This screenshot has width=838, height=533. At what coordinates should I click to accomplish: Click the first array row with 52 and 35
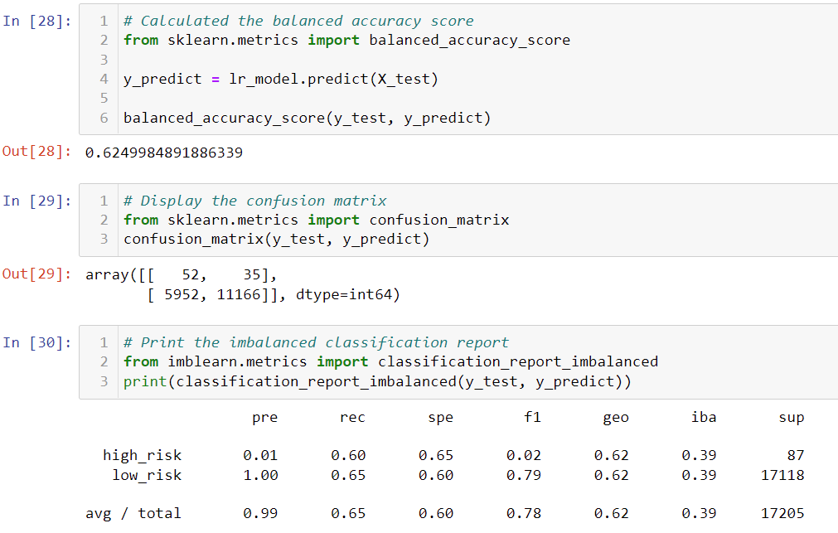(182, 274)
